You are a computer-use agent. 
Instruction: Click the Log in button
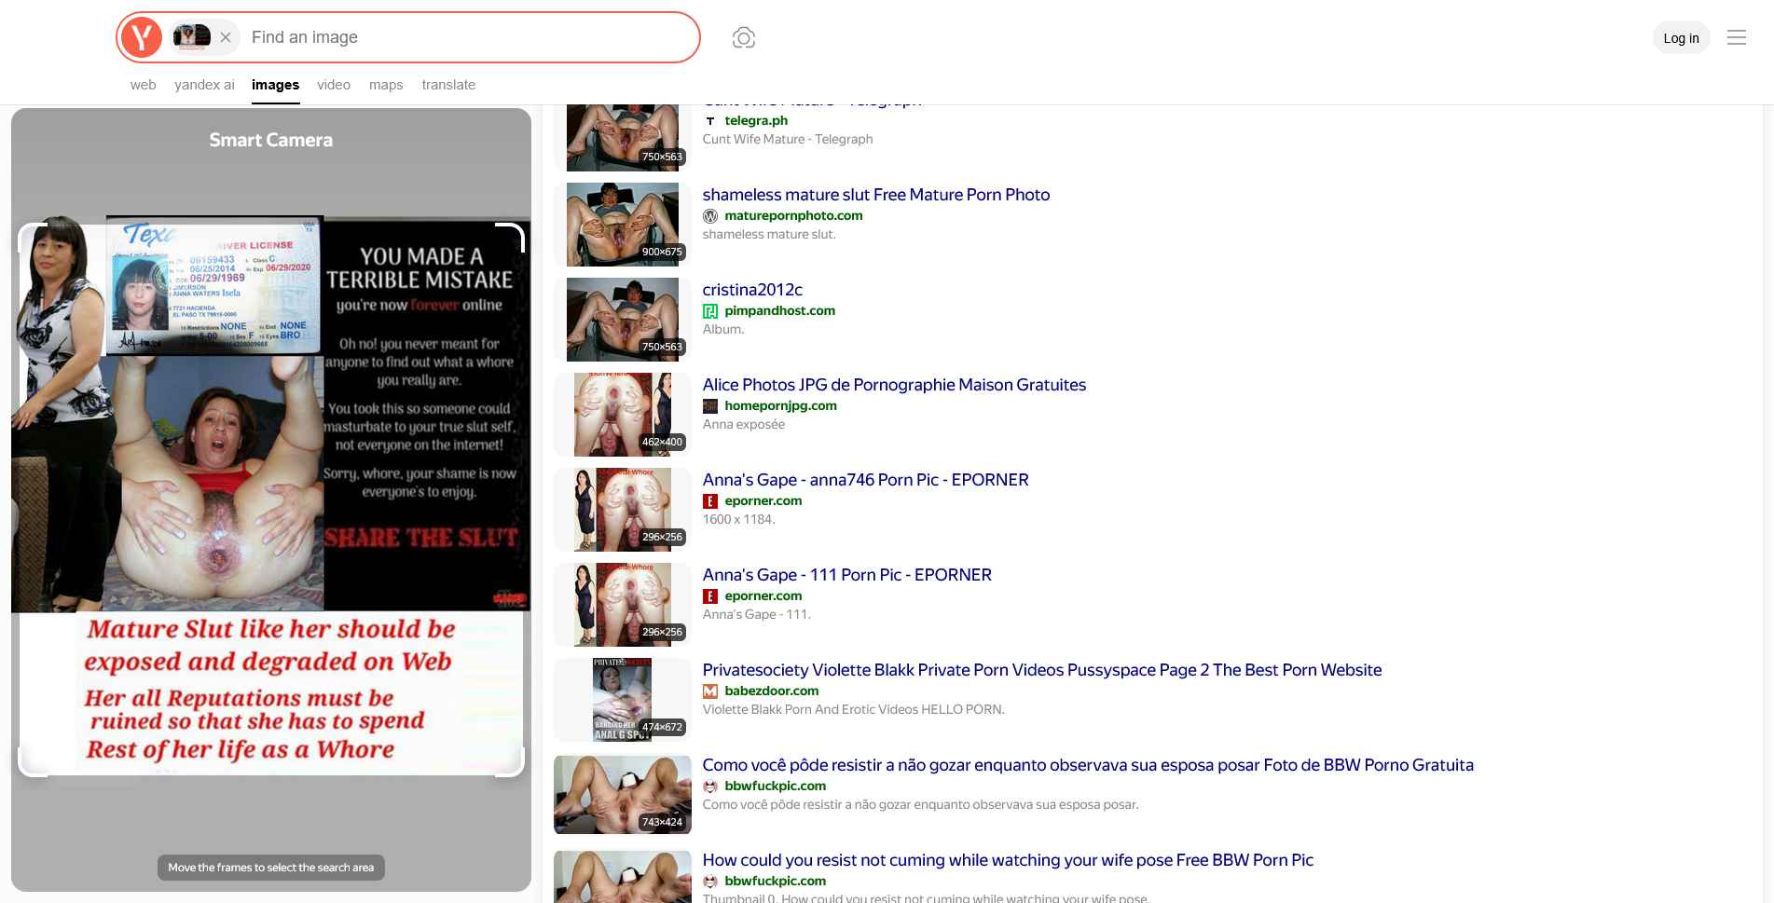[1681, 38]
